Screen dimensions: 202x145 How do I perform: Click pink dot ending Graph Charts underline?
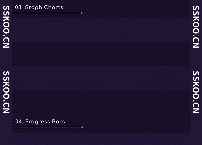pos(82,13)
